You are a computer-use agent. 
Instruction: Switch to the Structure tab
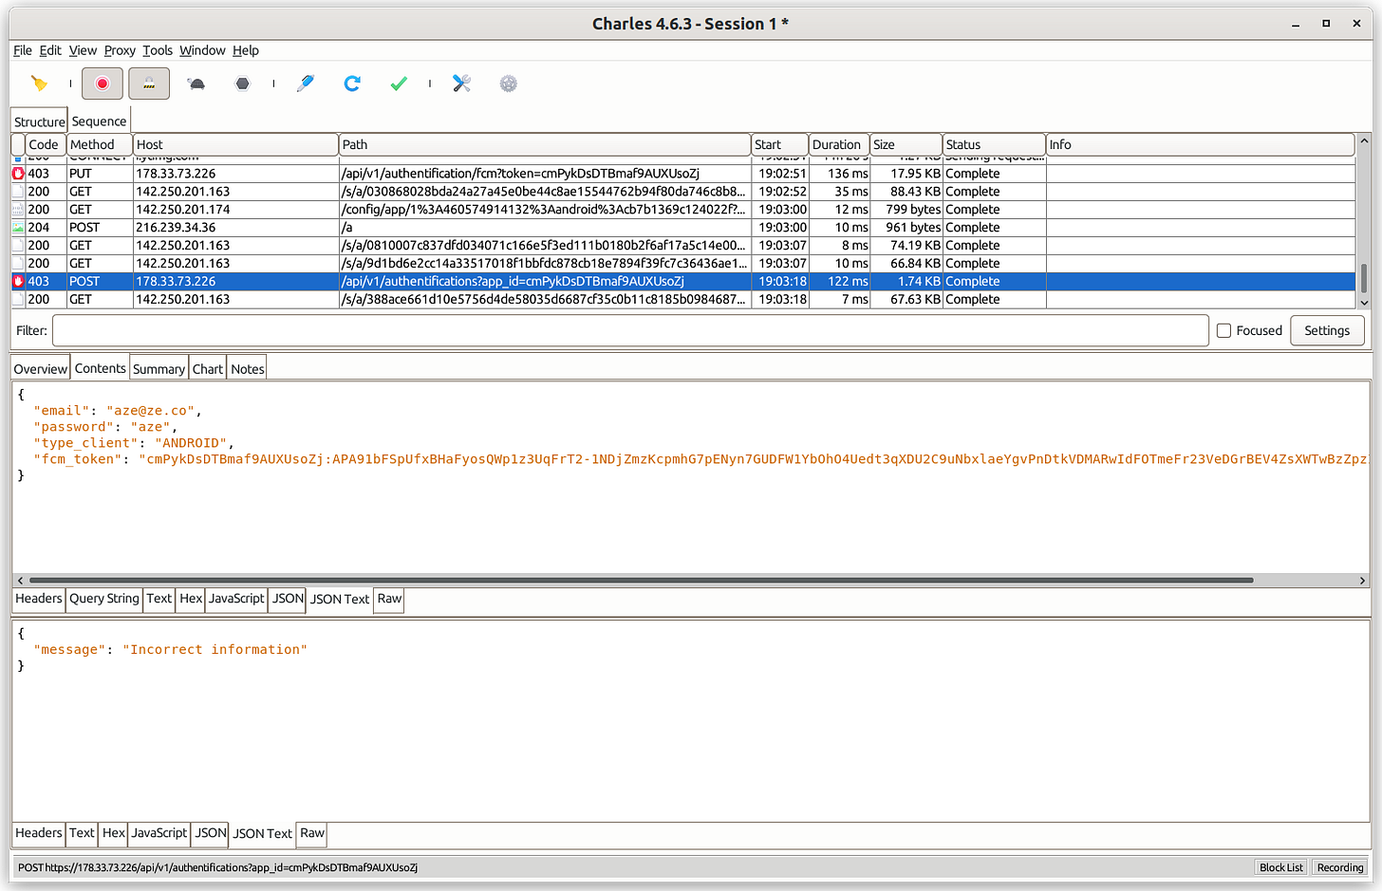[x=39, y=121]
